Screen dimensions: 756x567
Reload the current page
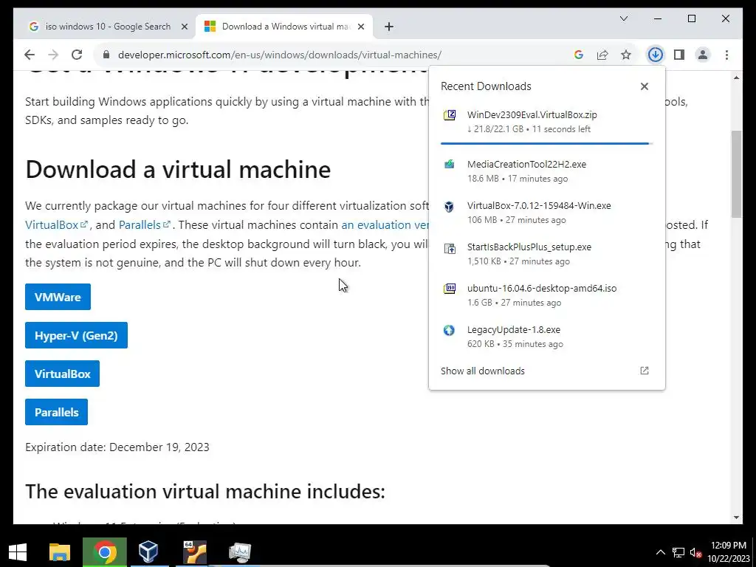coord(77,55)
